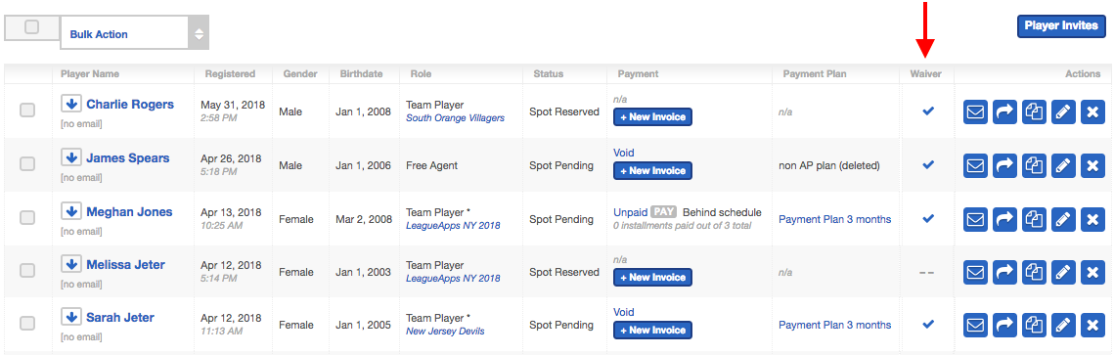Image resolution: width=1114 pixels, height=355 pixels.
Task: Open the Bulk Action dropdown
Action: pyautogui.click(x=135, y=33)
